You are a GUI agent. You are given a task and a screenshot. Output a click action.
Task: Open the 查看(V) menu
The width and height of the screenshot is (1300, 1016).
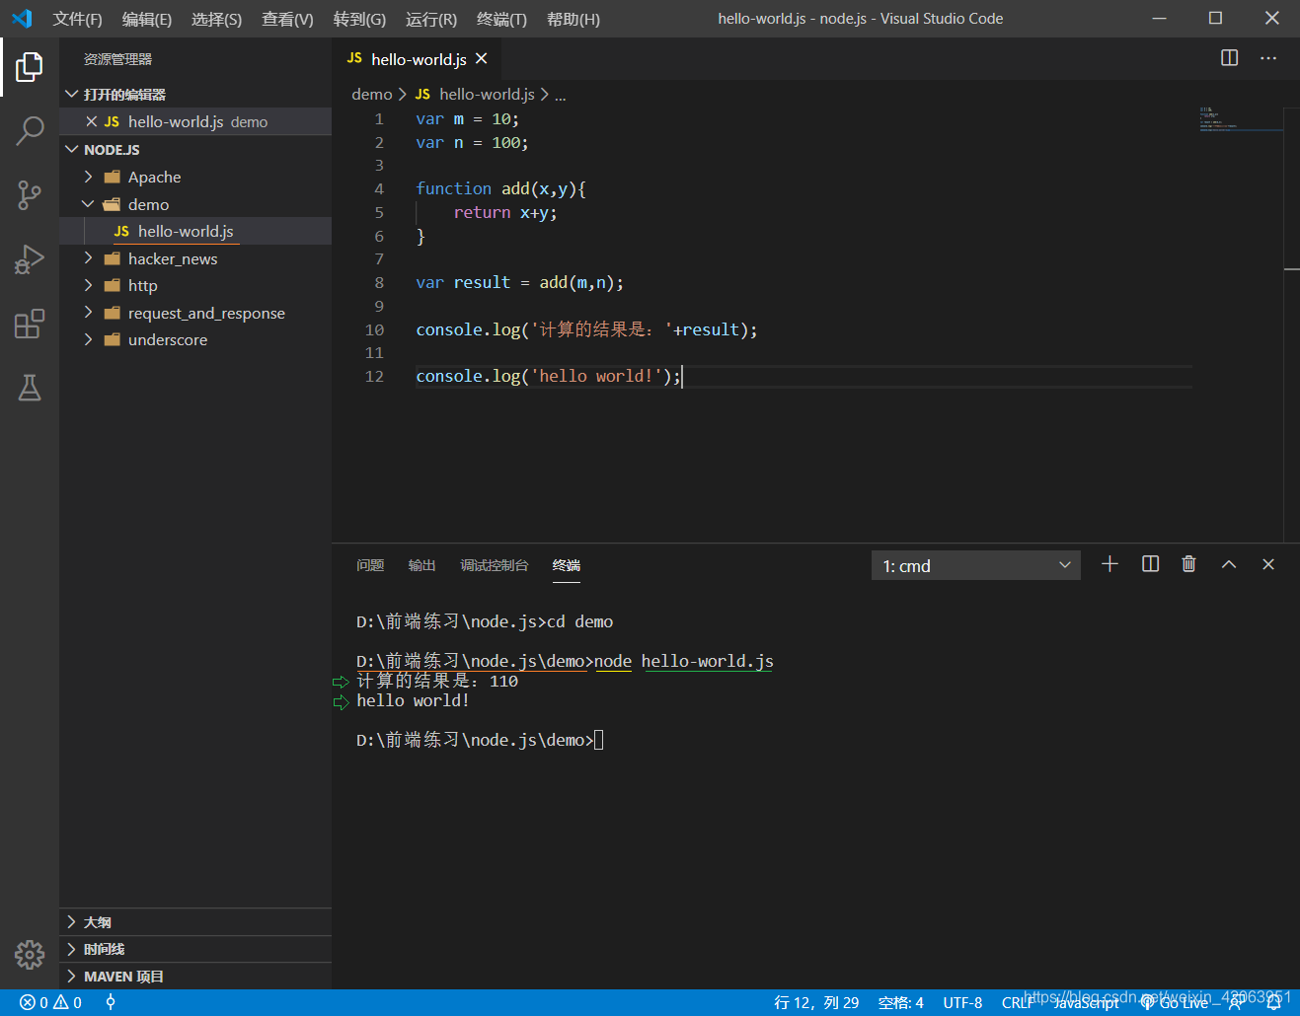[287, 19]
